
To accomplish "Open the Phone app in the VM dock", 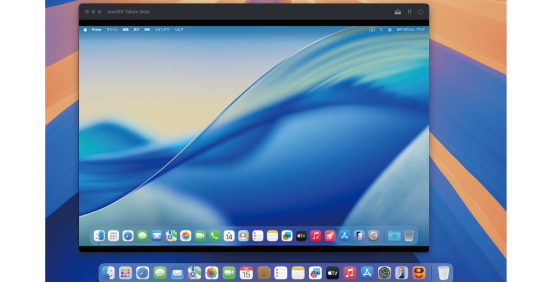I will coord(214,236).
